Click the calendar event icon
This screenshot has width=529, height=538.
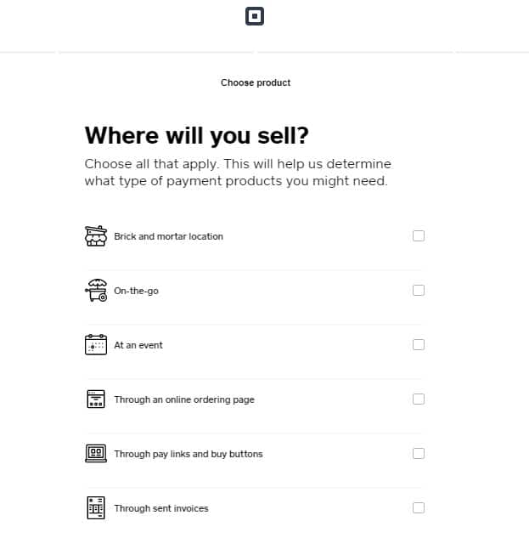point(96,344)
